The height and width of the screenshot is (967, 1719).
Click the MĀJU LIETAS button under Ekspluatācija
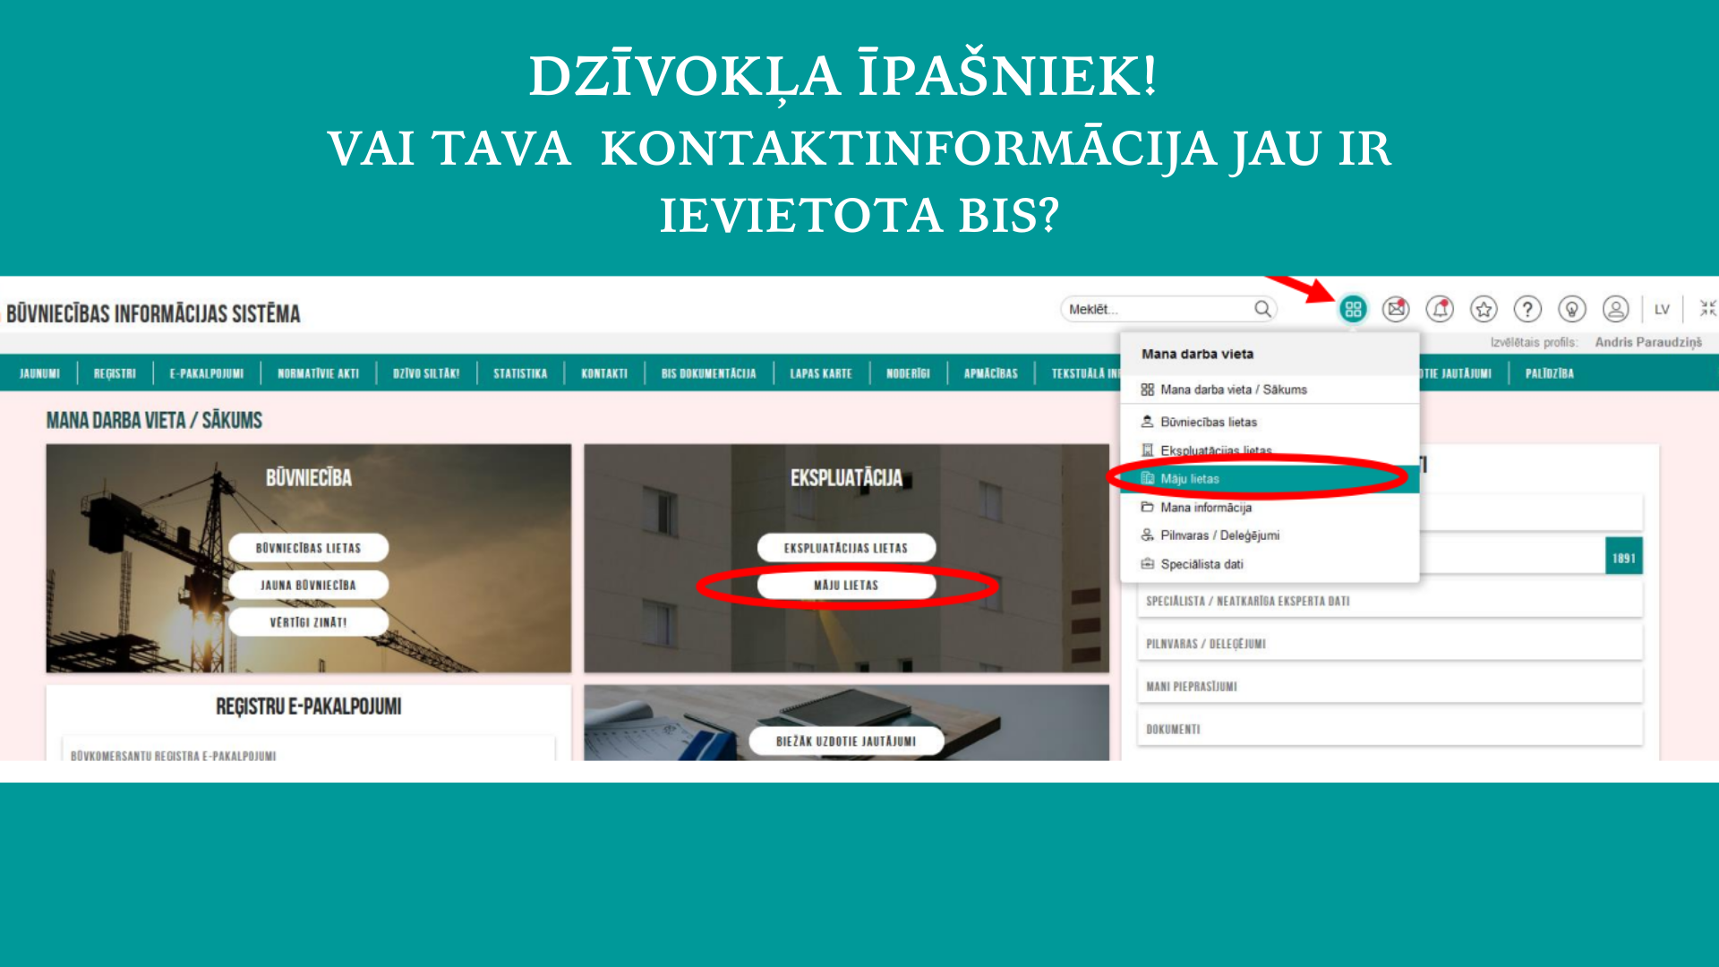(847, 586)
